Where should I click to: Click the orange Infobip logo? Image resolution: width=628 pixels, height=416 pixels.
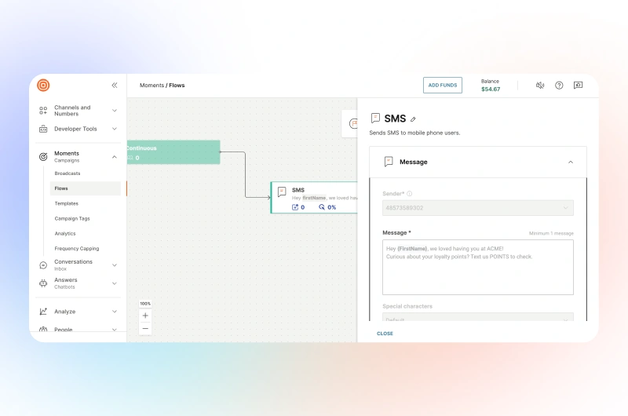pos(43,86)
